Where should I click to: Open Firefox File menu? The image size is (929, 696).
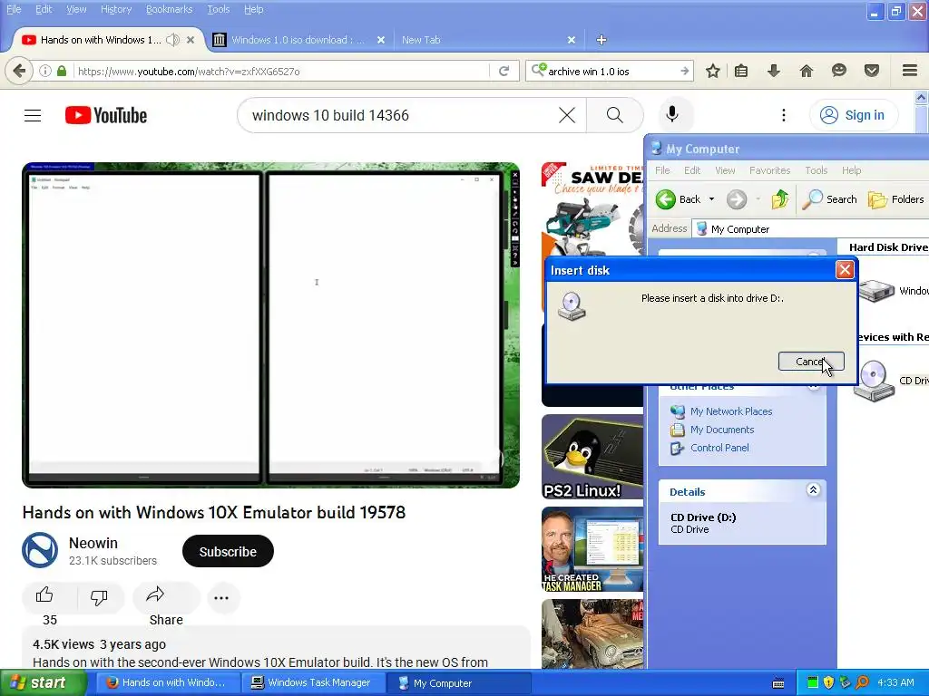tap(14, 9)
